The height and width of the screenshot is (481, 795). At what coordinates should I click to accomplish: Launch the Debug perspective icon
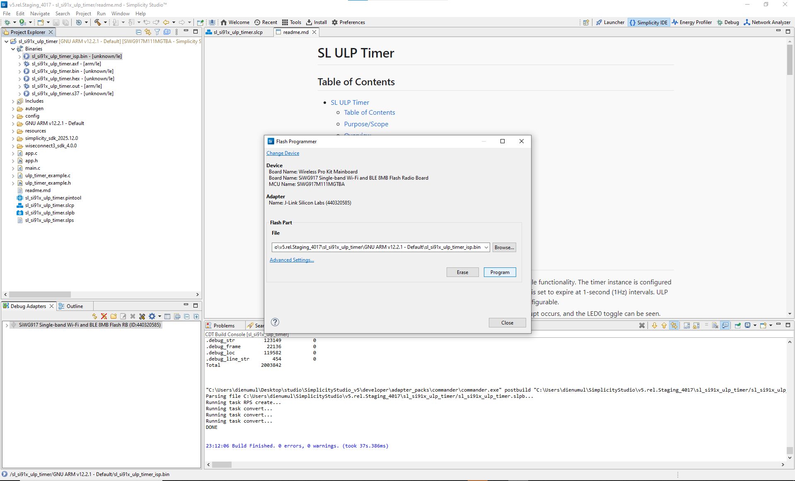728,22
